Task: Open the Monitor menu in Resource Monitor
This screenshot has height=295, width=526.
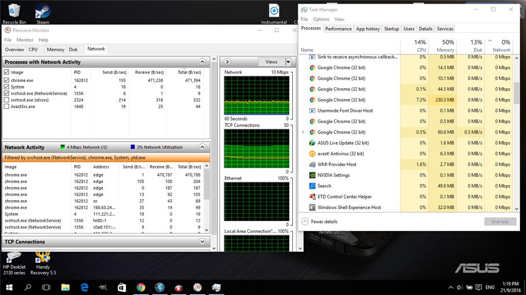Action: click(25, 40)
